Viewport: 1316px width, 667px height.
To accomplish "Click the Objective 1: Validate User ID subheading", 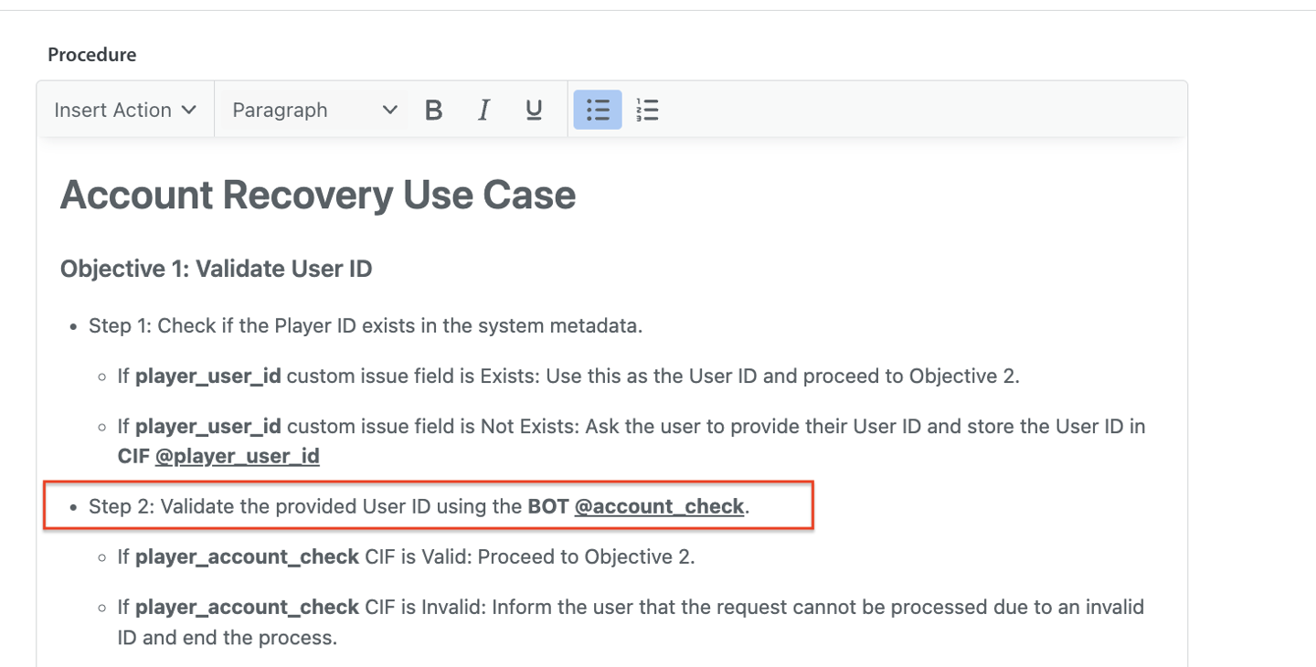I will [x=216, y=270].
